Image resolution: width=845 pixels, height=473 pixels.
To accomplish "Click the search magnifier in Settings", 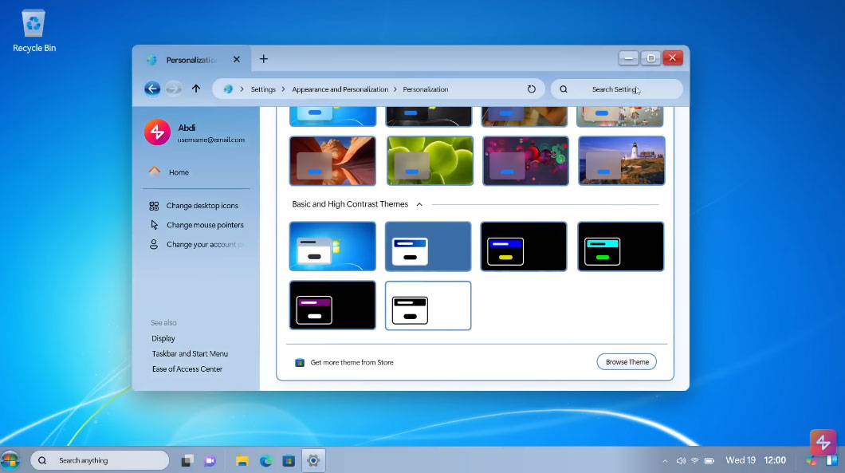I will pyautogui.click(x=564, y=89).
